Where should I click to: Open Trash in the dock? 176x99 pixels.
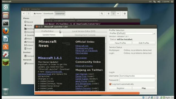[x=5, y=91]
